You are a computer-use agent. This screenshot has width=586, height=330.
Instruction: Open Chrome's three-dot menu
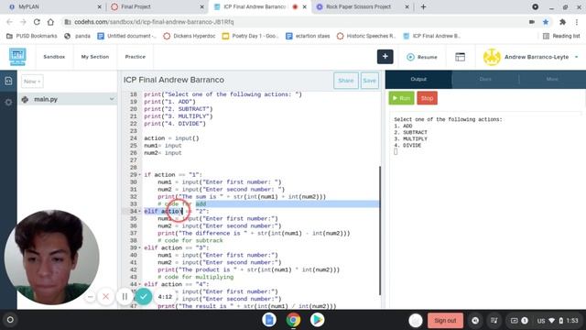point(577,22)
